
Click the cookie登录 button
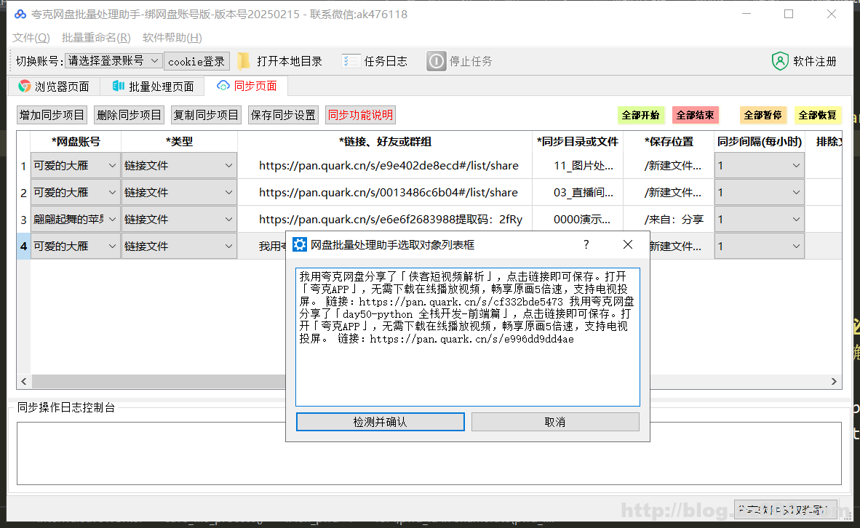coord(196,61)
